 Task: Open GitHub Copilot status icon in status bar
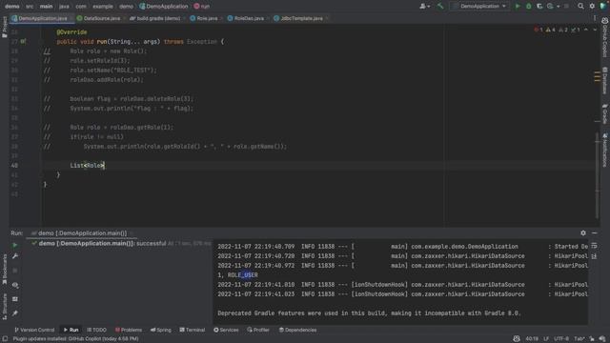point(517,339)
